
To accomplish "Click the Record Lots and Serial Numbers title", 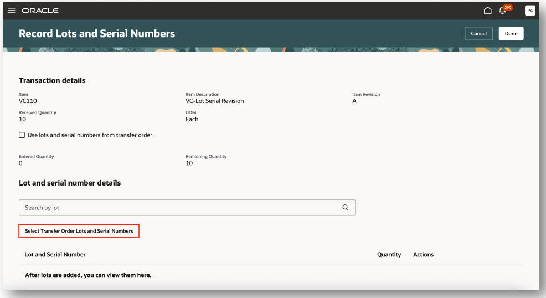I will (97, 33).
